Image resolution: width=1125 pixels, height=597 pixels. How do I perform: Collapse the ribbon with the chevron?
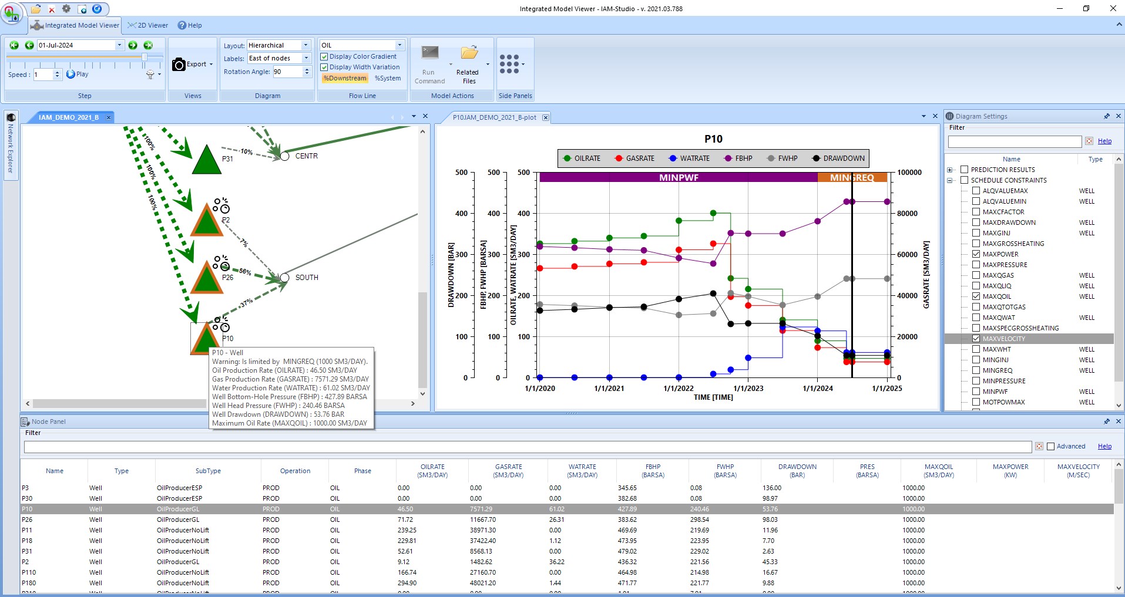[x=1119, y=25]
